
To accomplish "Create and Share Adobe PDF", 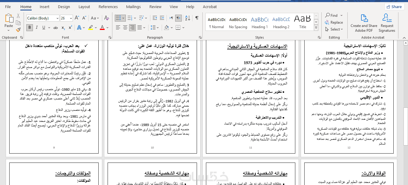I will [364, 23].
